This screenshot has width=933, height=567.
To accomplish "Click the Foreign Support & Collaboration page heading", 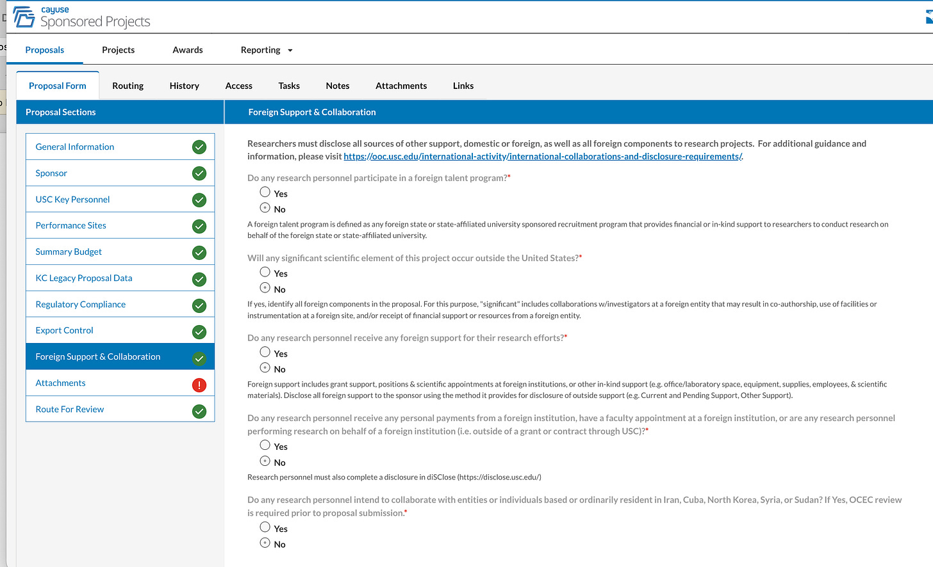I will 312,112.
